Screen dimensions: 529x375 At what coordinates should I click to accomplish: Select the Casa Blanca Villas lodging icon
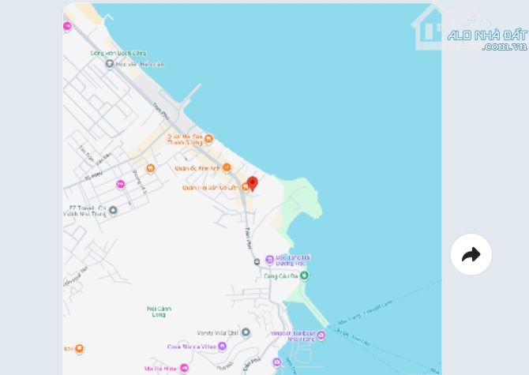tap(222, 347)
